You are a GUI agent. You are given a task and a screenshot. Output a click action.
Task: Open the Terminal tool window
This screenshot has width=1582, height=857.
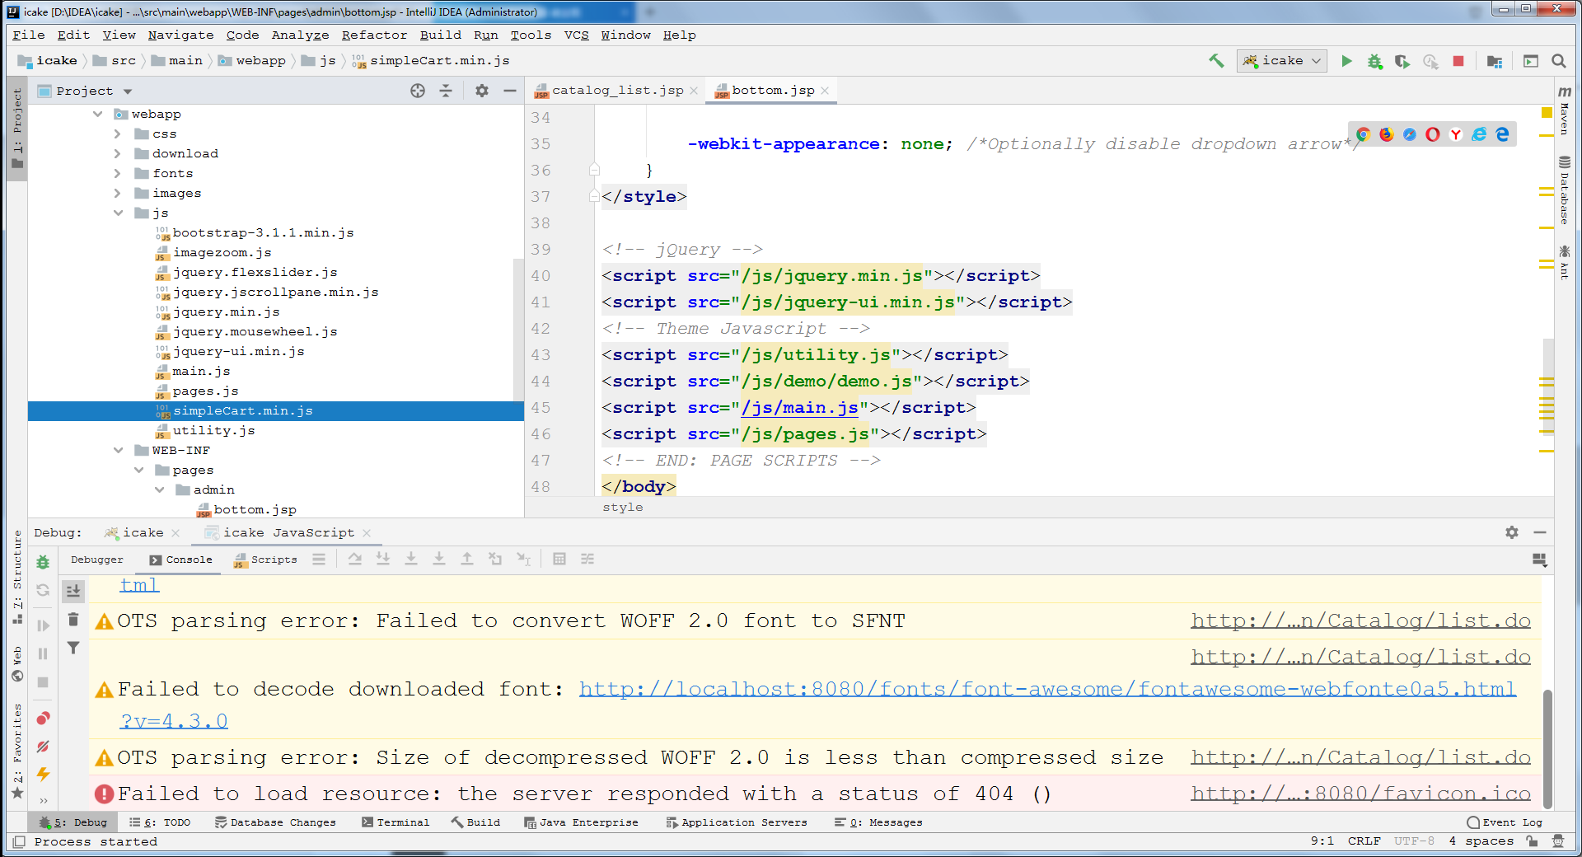click(x=395, y=822)
